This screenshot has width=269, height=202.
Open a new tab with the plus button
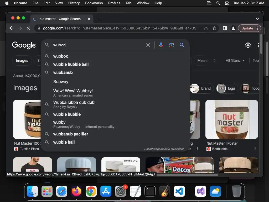(99, 19)
